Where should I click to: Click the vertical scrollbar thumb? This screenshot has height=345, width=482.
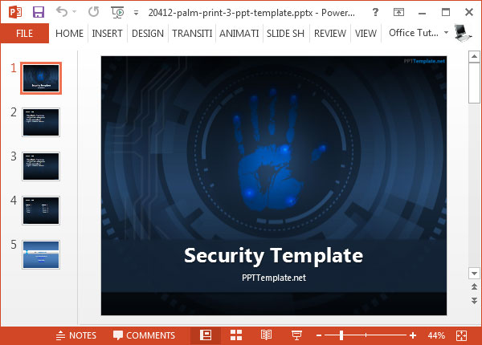tap(474, 83)
